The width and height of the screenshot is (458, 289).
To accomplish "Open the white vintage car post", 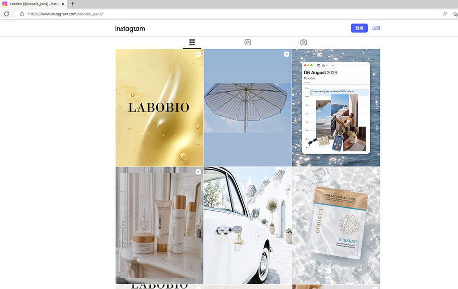I will tap(248, 225).
